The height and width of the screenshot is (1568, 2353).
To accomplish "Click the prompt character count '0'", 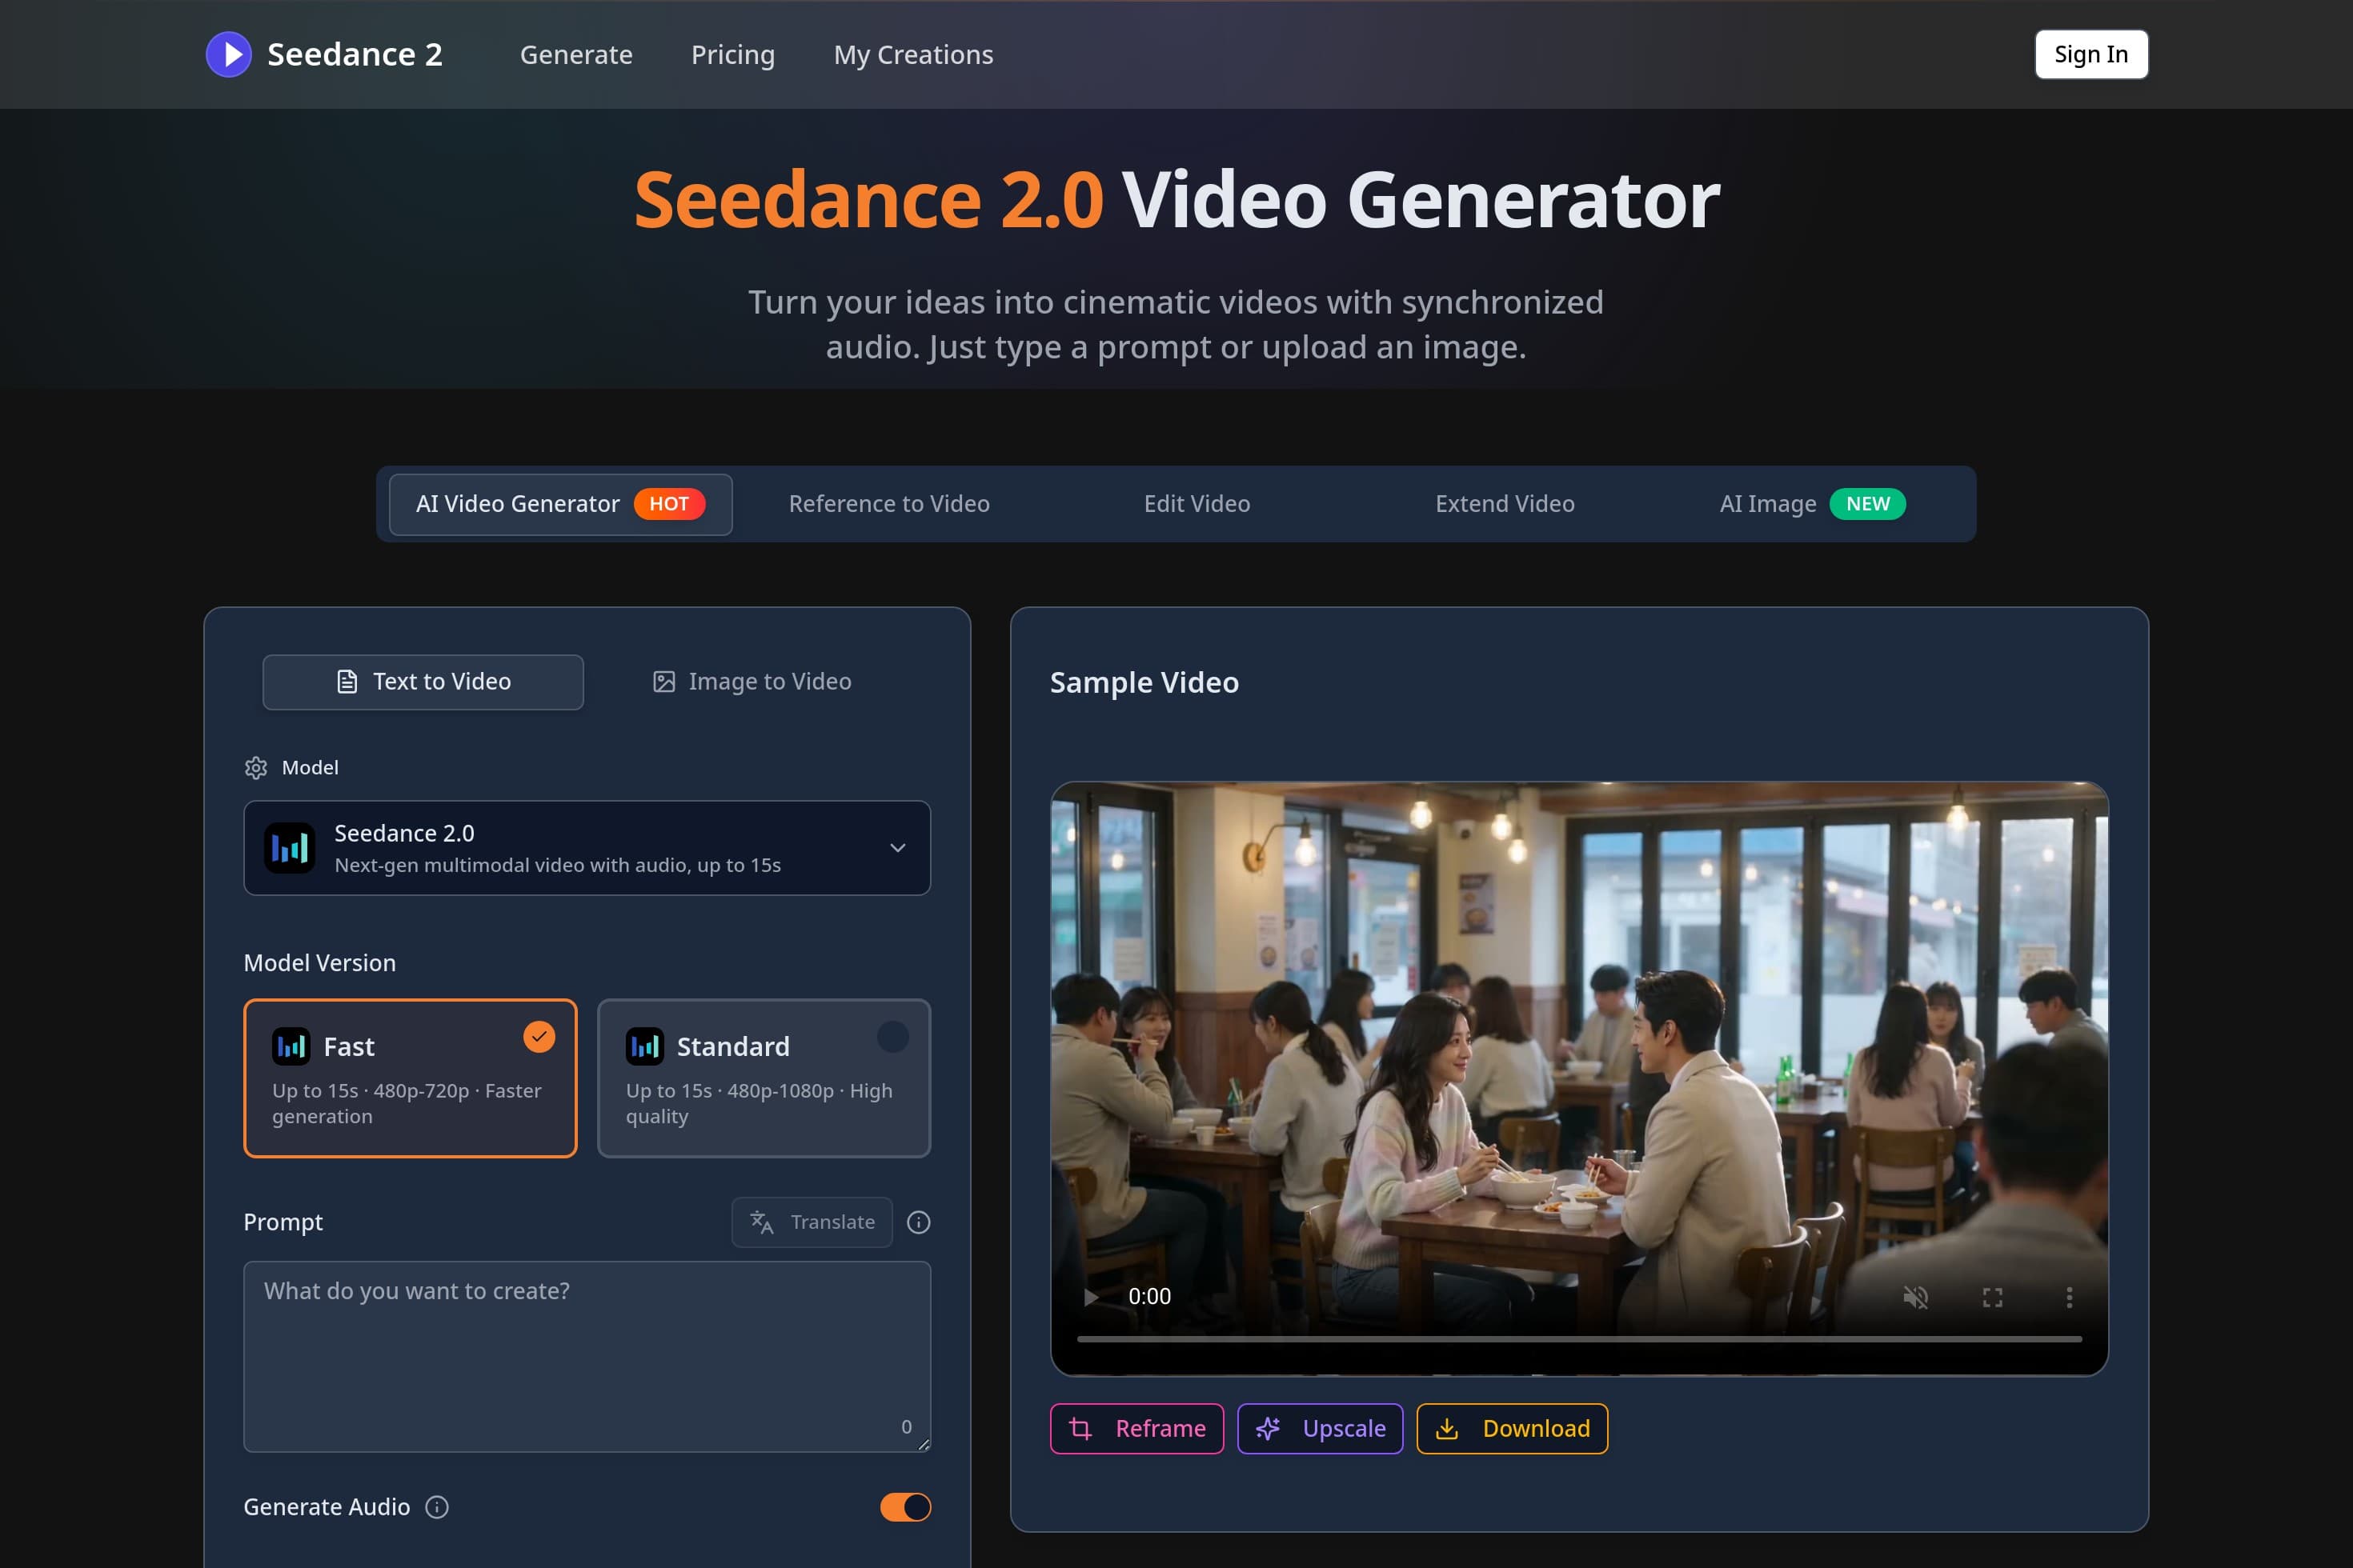I will pos(906,1427).
